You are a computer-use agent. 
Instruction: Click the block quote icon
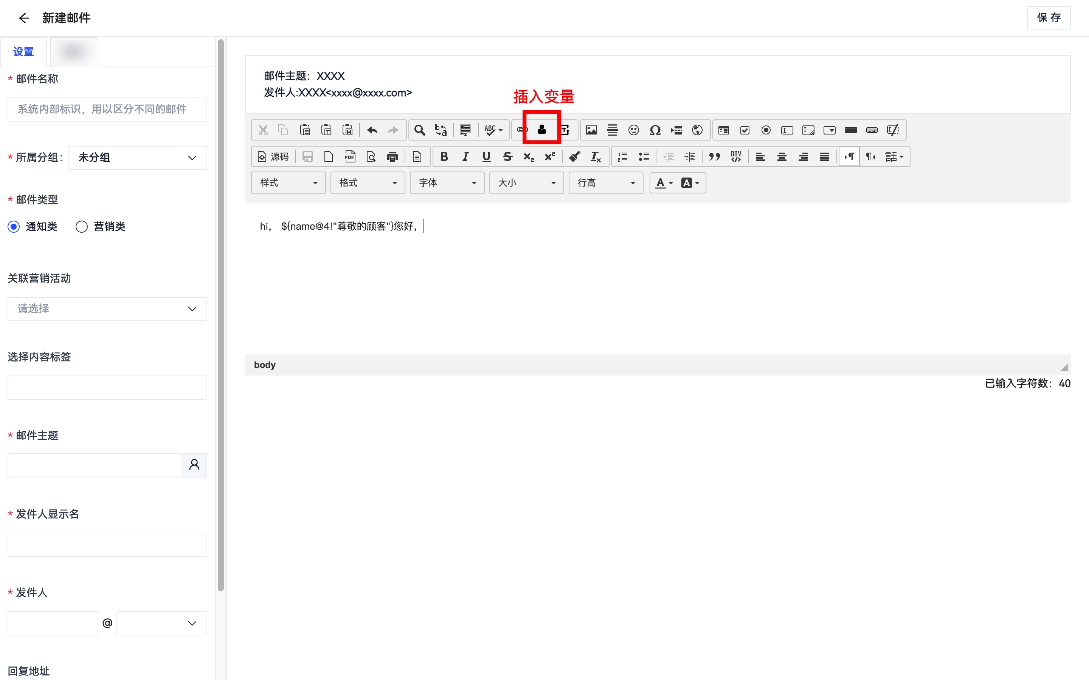click(715, 156)
